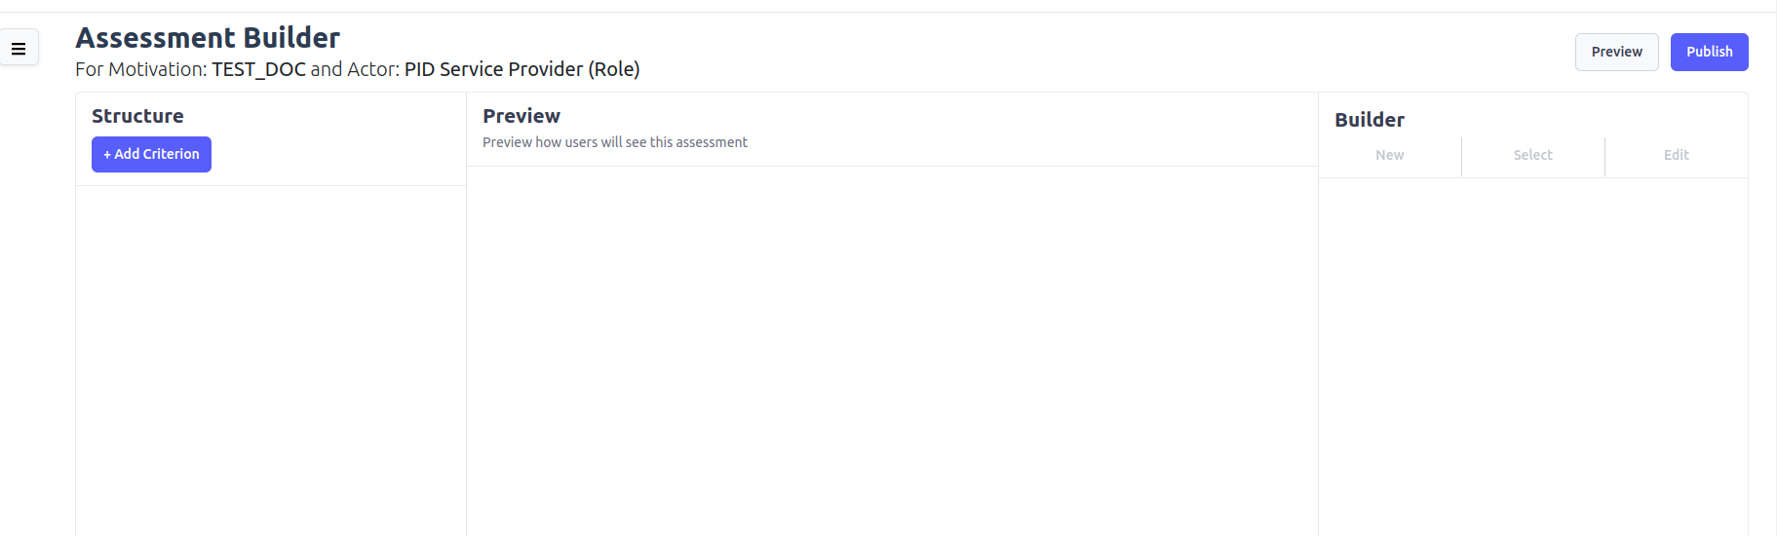Add a new criterion to Structure
1777x536 pixels.
click(x=151, y=154)
